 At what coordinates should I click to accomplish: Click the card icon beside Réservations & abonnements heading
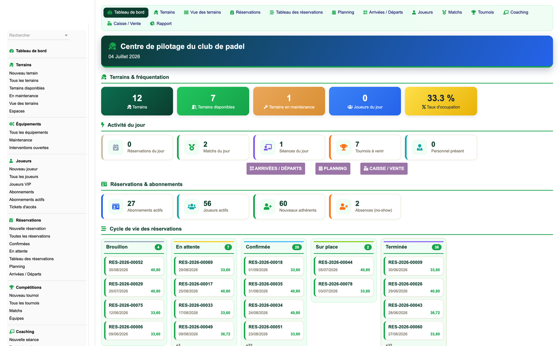[x=104, y=184]
